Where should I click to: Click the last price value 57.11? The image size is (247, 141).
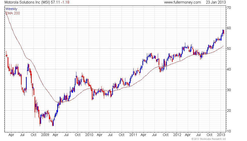(55, 2)
